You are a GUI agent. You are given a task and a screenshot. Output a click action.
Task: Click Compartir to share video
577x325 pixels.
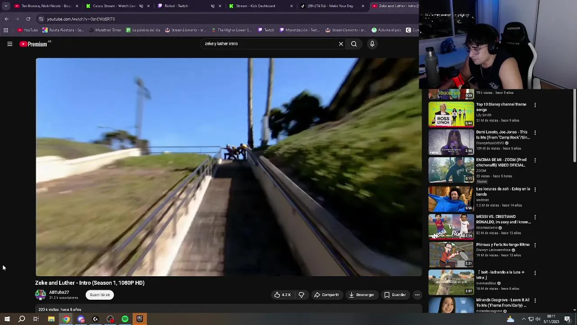326,295
